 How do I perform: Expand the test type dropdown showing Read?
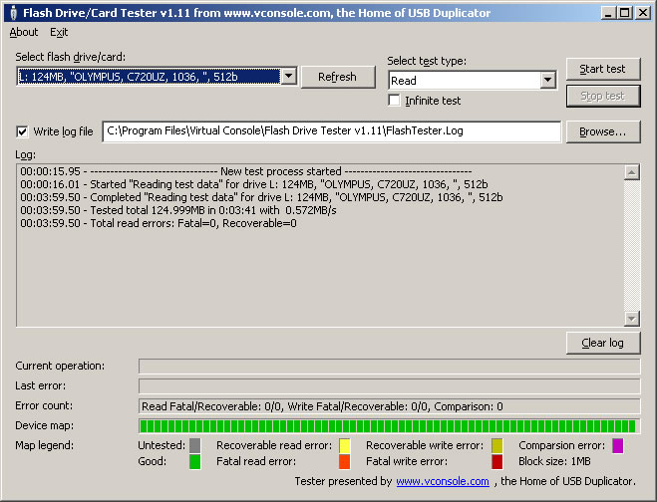click(x=547, y=81)
